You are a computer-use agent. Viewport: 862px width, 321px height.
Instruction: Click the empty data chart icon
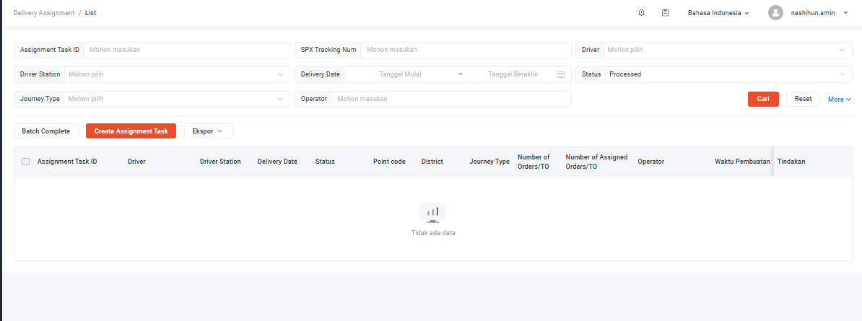[x=433, y=213]
